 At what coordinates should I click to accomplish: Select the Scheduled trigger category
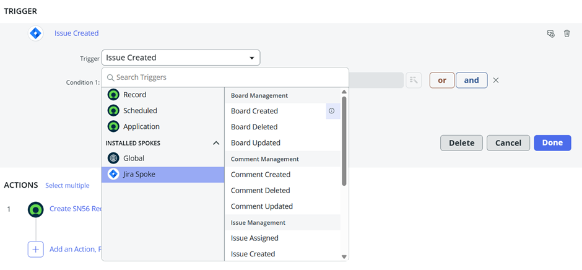coord(163,111)
